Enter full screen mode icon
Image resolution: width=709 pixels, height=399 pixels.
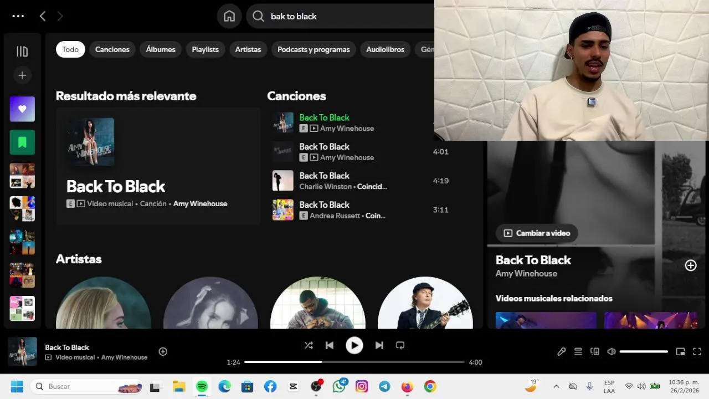697,351
